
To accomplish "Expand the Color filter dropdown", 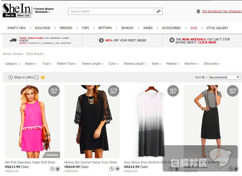I will pos(114,64).
